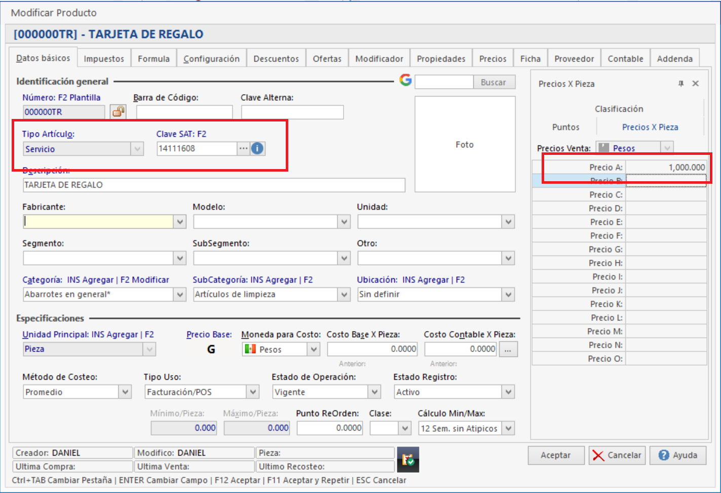Screen dimensions: 721x493
Task: Click the Barra de Código input field
Action: (x=184, y=112)
